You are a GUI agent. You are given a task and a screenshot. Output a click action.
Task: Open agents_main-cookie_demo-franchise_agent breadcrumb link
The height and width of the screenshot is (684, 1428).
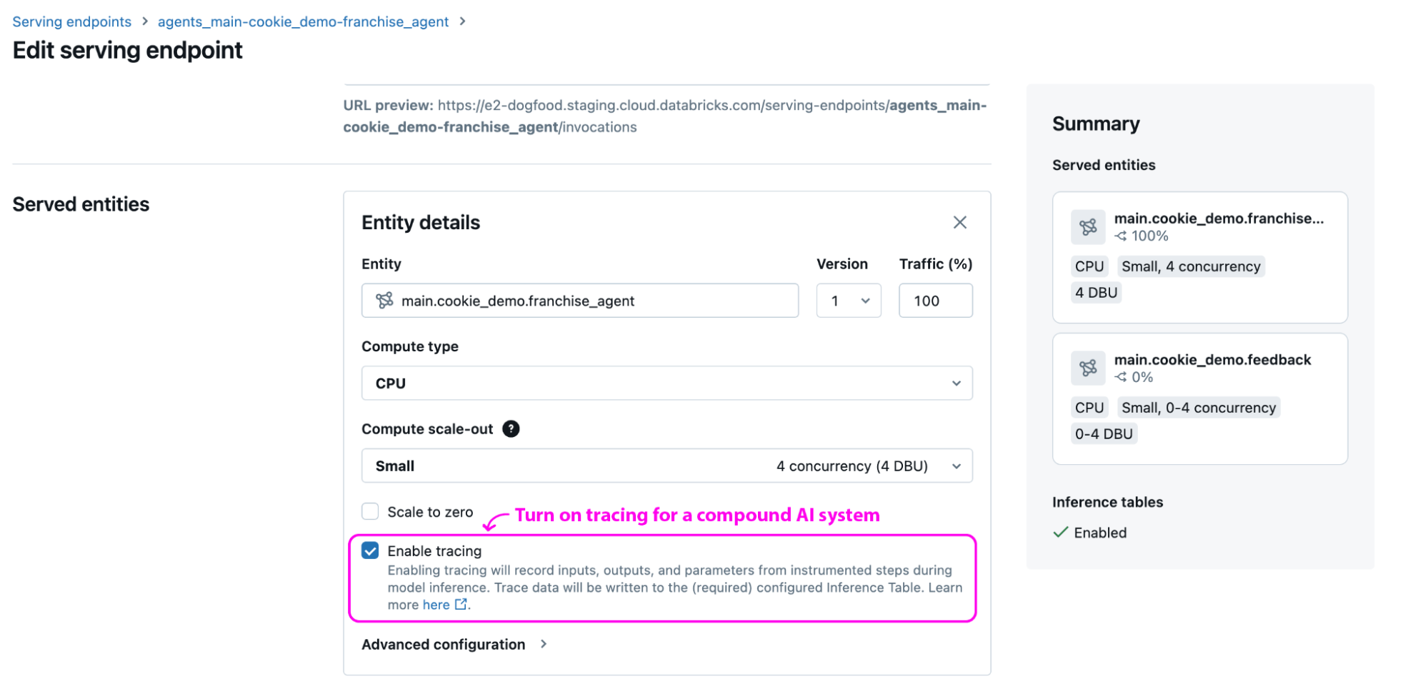(303, 22)
